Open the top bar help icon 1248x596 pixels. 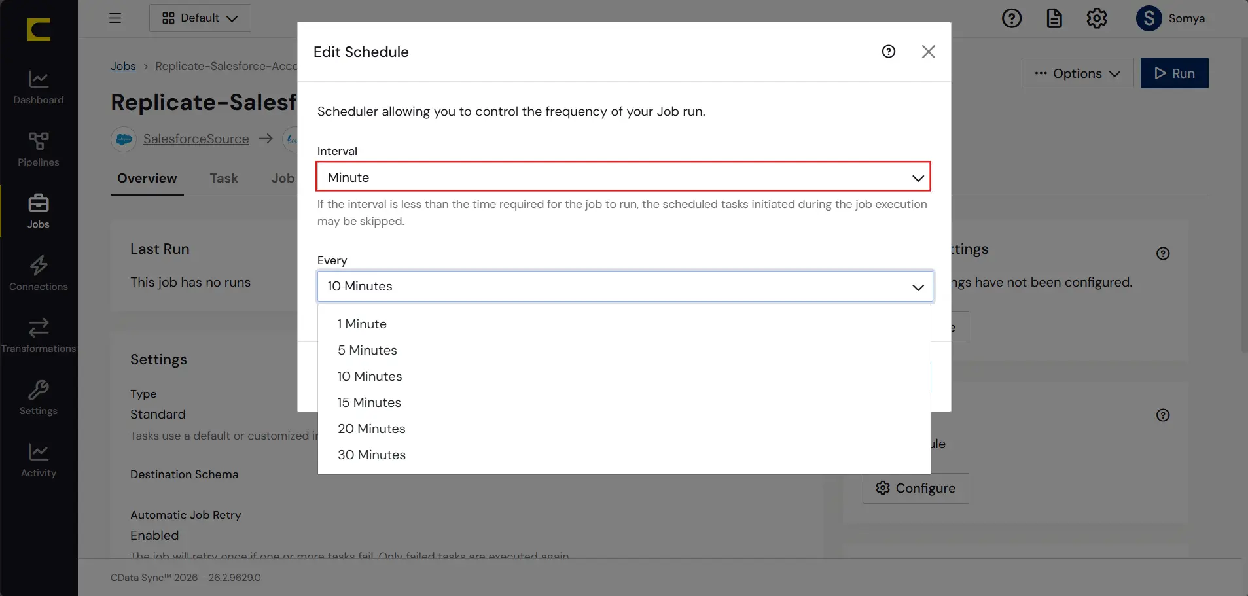click(x=1012, y=18)
